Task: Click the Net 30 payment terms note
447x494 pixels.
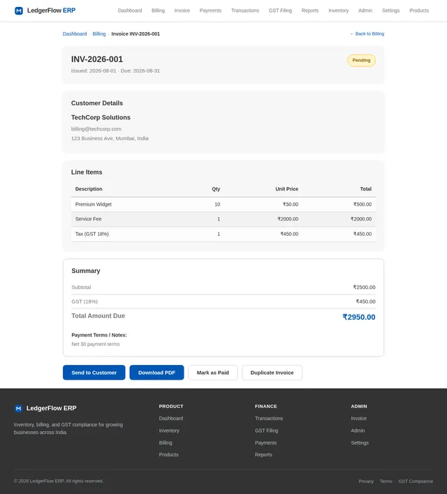Action: [x=96, y=345]
